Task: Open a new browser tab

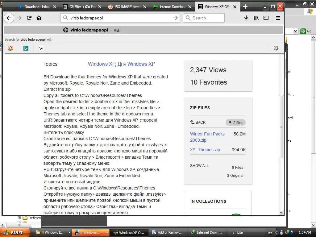Action: pyautogui.click(x=245, y=7)
